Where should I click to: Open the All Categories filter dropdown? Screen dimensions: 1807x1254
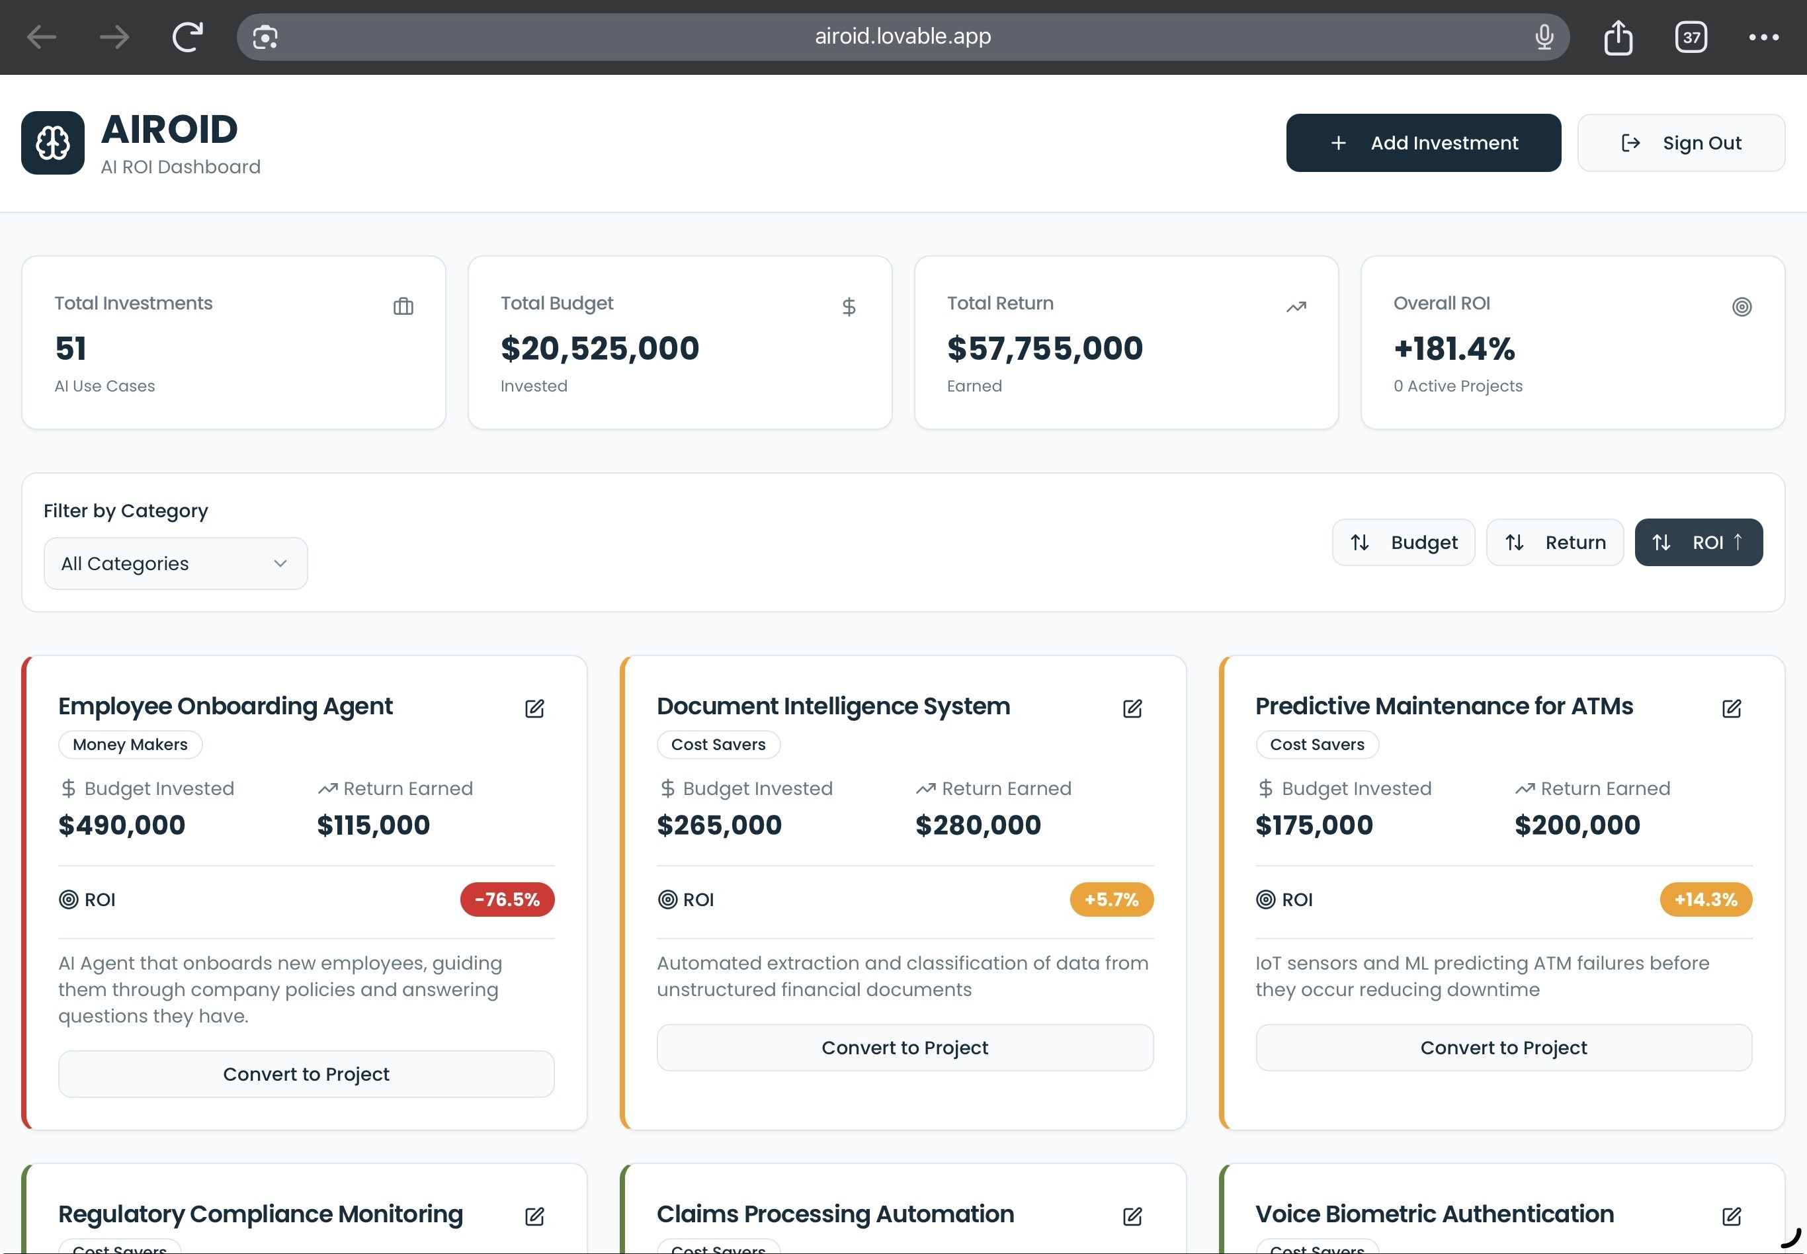pos(175,564)
